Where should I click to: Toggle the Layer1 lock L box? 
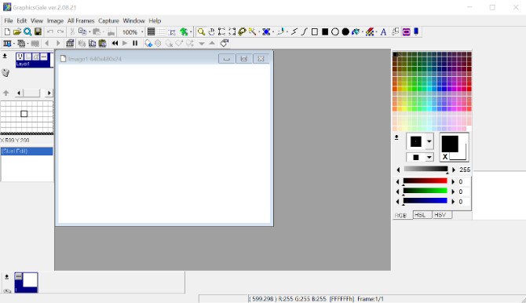(x=27, y=57)
